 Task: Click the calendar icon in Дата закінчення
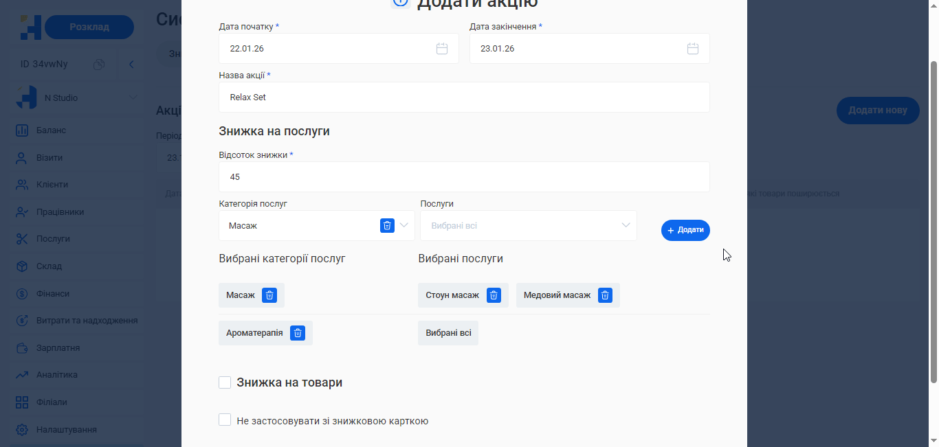coord(692,48)
